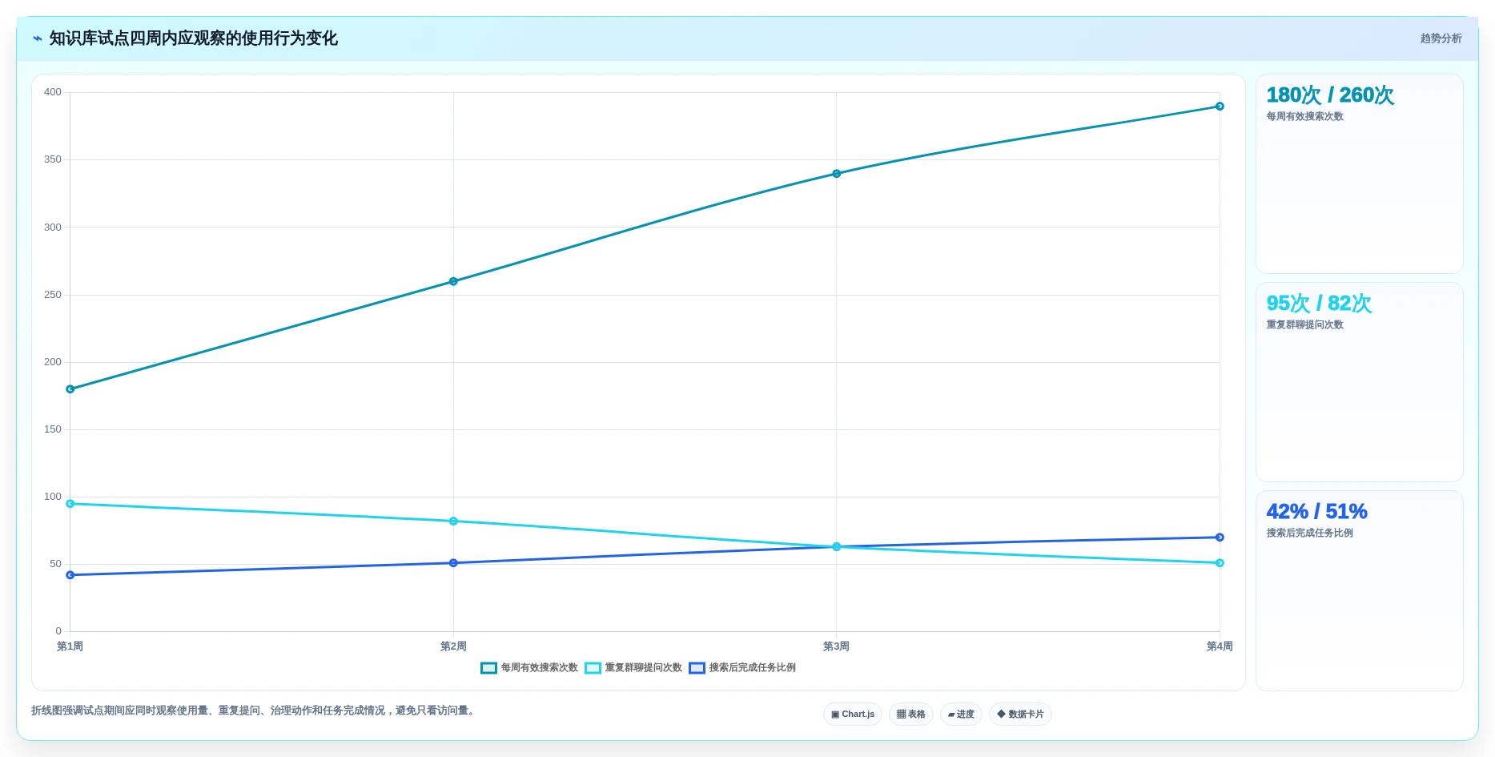1495x757 pixels.
Task: Toggle 每周有效搜索次数 legend swatch
Action: pos(488,668)
